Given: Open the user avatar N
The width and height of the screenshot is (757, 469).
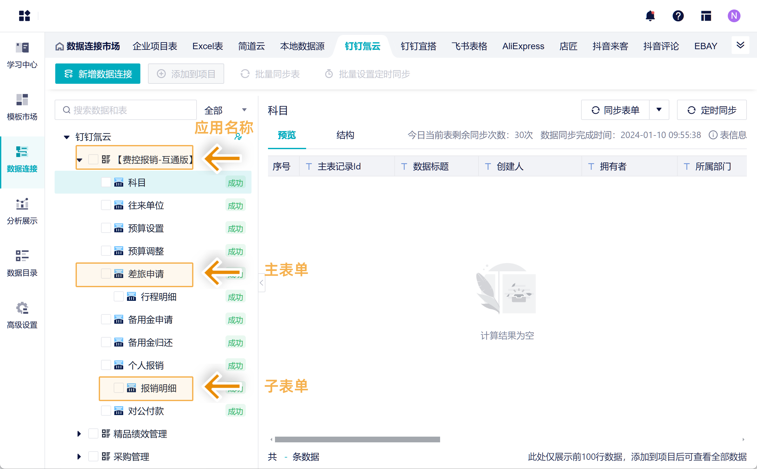Looking at the screenshot, I should (x=734, y=16).
